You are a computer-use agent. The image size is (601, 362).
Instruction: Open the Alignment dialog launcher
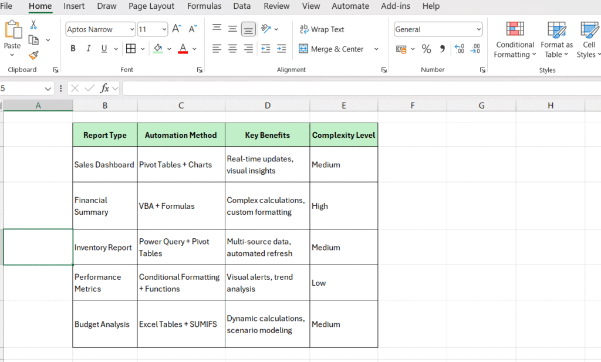coord(384,70)
